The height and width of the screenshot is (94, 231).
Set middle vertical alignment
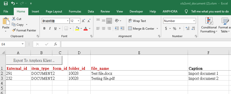point(104,21)
